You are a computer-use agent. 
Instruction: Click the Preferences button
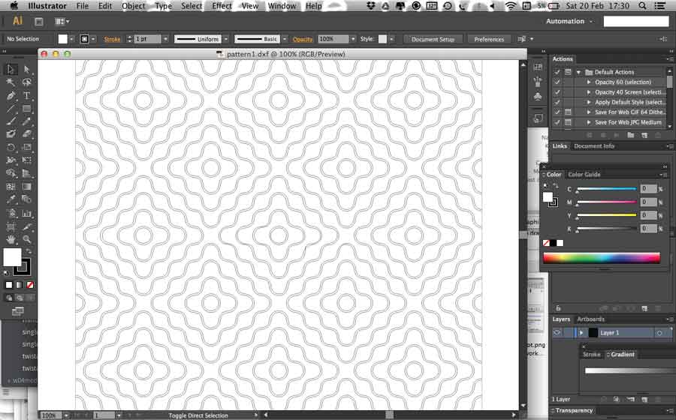[x=489, y=39]
